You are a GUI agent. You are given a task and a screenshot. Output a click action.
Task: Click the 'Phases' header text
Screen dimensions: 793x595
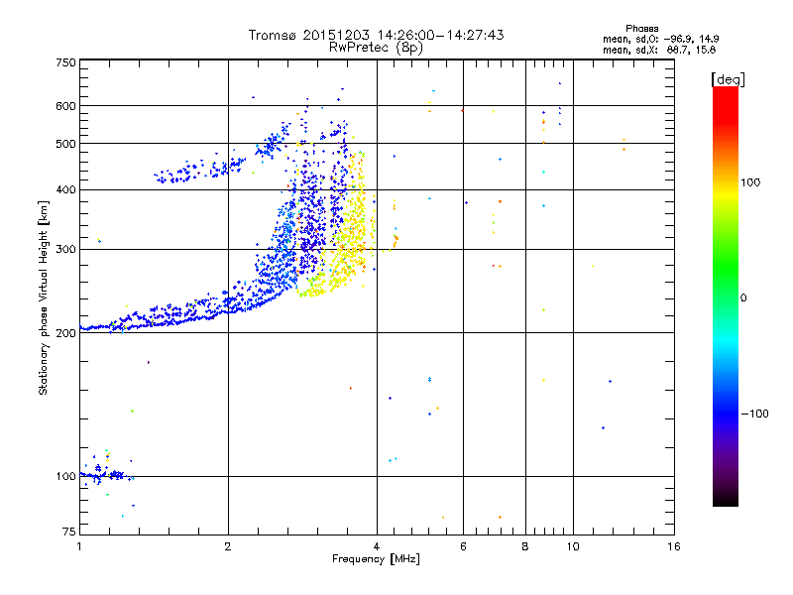pyautogui.click(x=641, y=29)
